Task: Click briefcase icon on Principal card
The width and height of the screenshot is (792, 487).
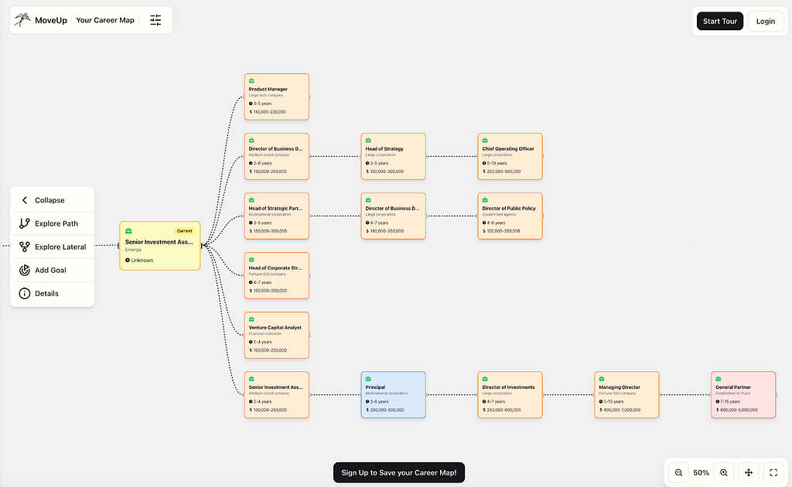Action: [x=368, y=379]
